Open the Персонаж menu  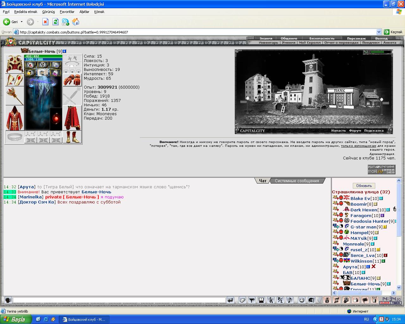[x=356, y=38]
